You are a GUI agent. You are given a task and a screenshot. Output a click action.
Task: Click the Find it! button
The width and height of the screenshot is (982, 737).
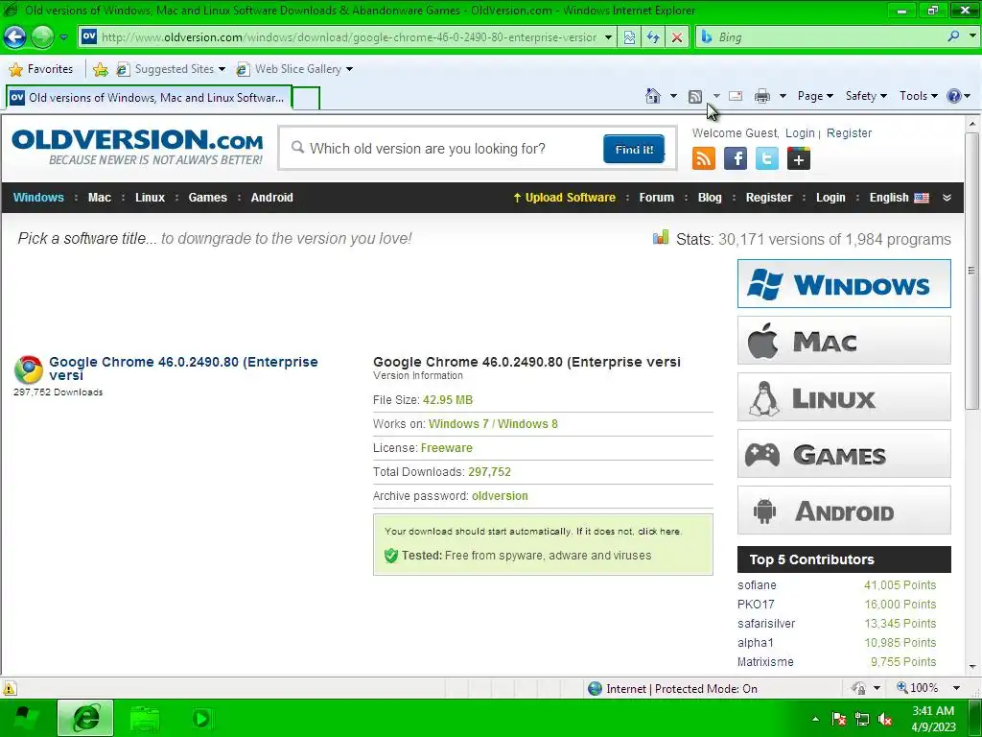pos(634,149)
